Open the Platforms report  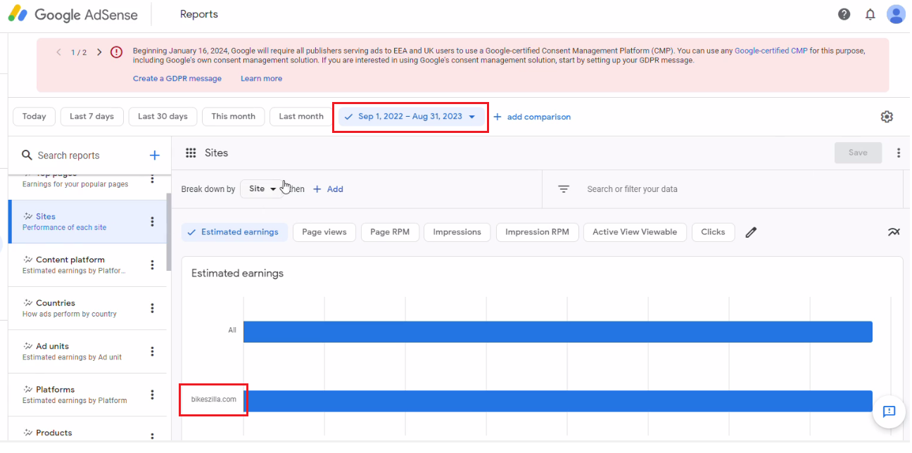(87, 395)
